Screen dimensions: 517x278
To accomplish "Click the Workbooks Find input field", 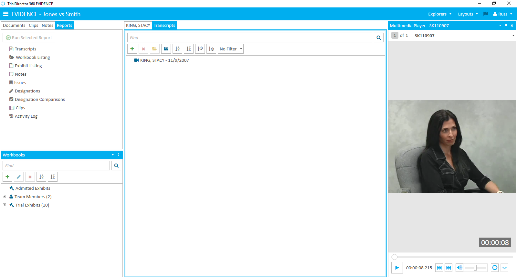I will click(56, 166).
